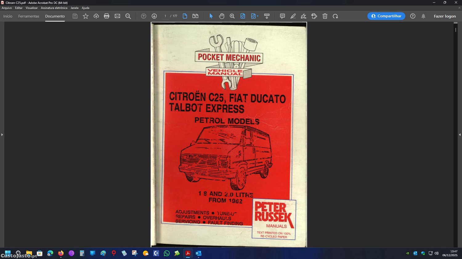Viewport: 462px width, 259px height.
Task: Select the highlight text pen tool
Action: tap(293, 16)
